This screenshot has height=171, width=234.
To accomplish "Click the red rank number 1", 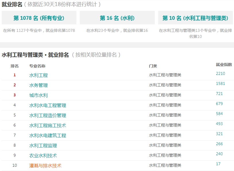I will [x=14, y=75].
